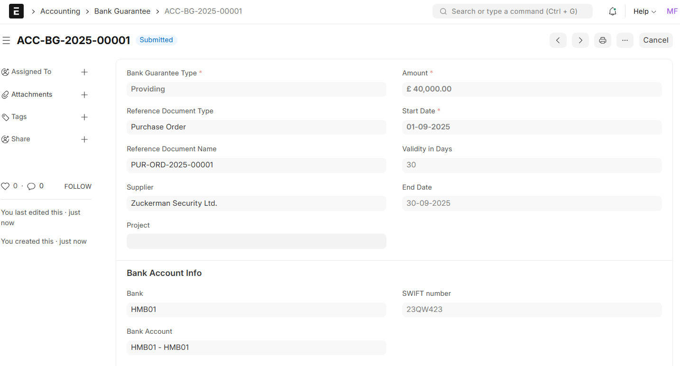
Task: Navigate to Bank Guarantee breadcrumb
Action: (122, 11)
